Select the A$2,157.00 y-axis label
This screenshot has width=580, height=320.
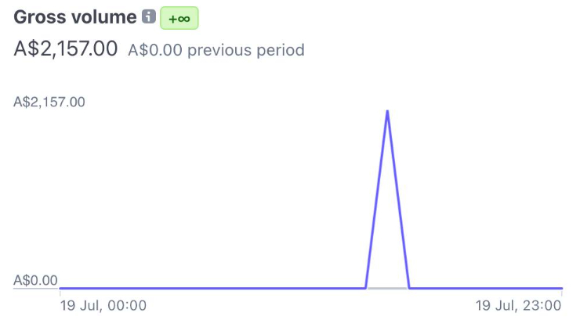coord(49,102)
